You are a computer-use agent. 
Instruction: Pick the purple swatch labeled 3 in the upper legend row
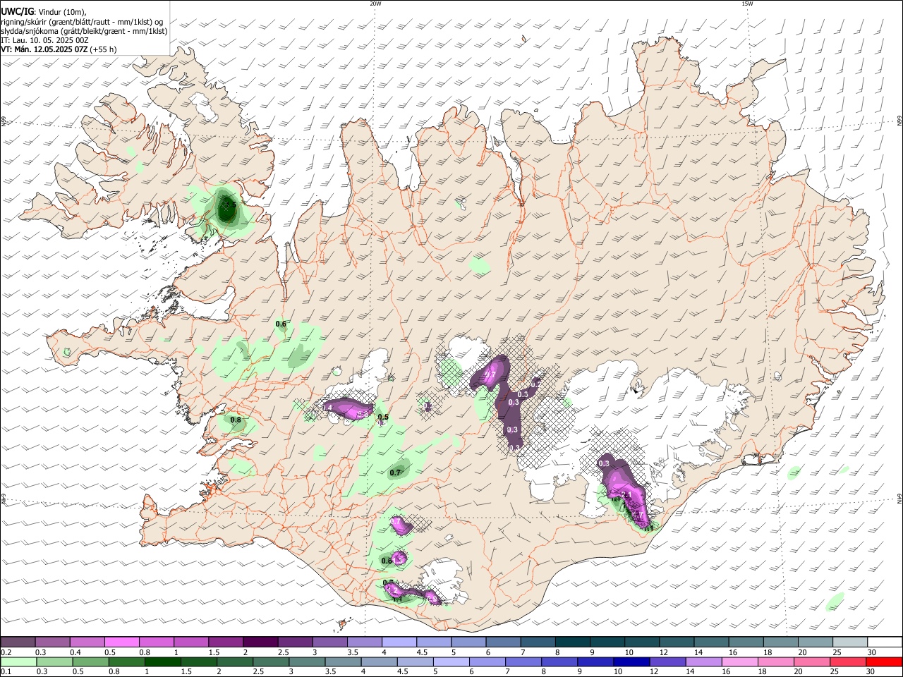329,642
